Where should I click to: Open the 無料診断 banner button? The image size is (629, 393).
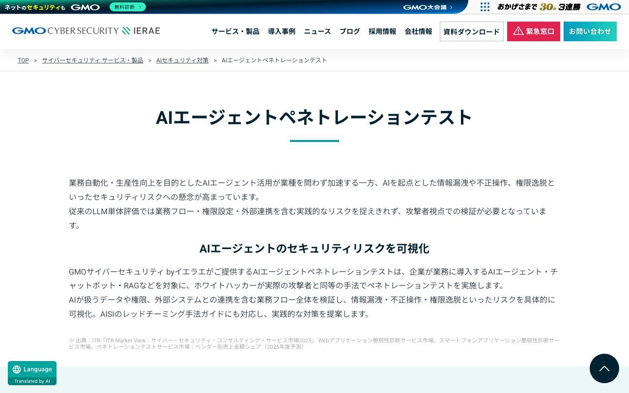(x=128, y=7)
